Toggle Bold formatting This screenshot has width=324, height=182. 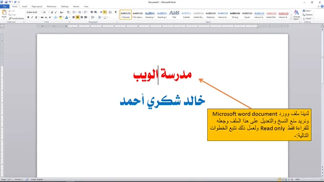28,17
